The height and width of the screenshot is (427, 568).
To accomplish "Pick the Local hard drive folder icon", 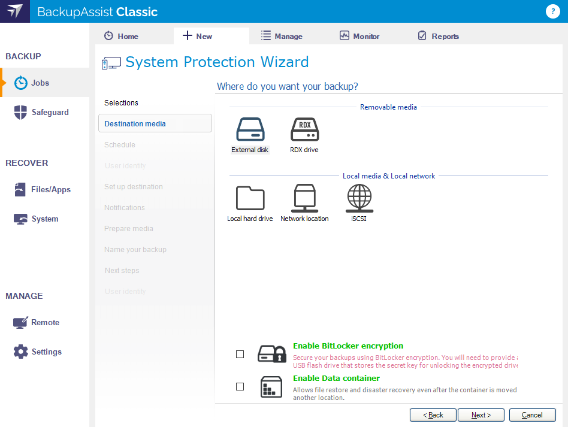I will 250,198.
